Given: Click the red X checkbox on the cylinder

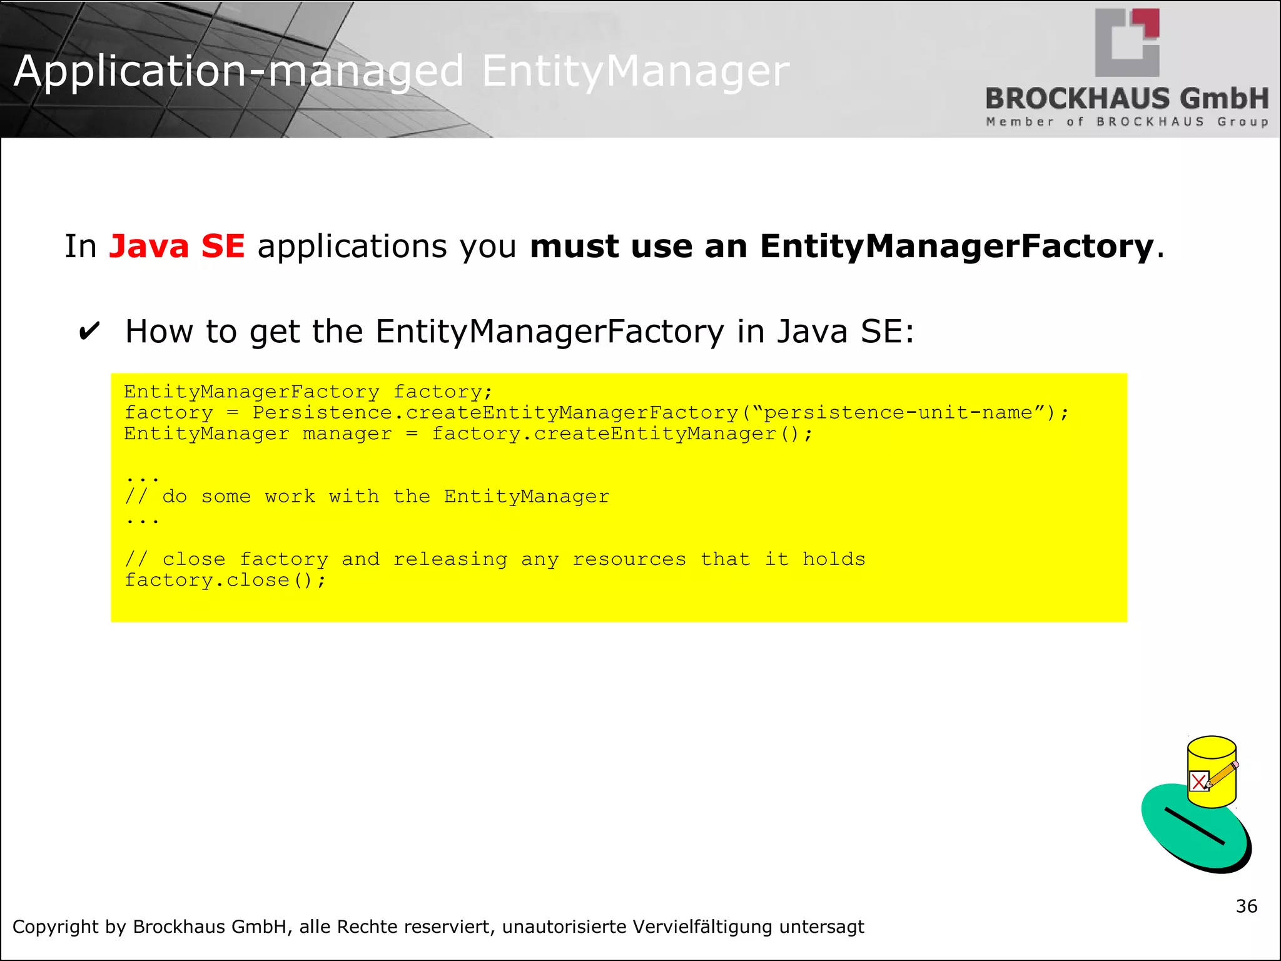Looking at the screenshot, I should point(1198,781).
